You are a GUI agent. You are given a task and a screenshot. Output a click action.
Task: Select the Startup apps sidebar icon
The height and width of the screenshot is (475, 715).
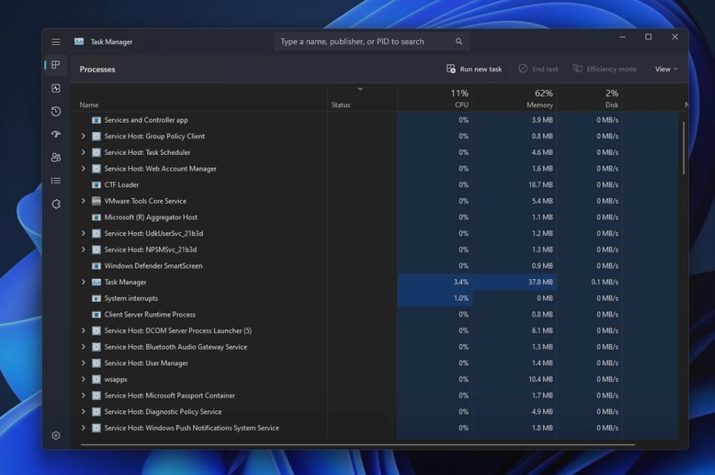[56, 134]
